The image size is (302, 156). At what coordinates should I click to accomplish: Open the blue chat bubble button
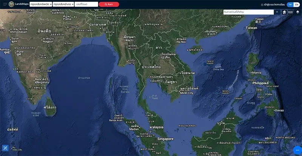(297, 150)
